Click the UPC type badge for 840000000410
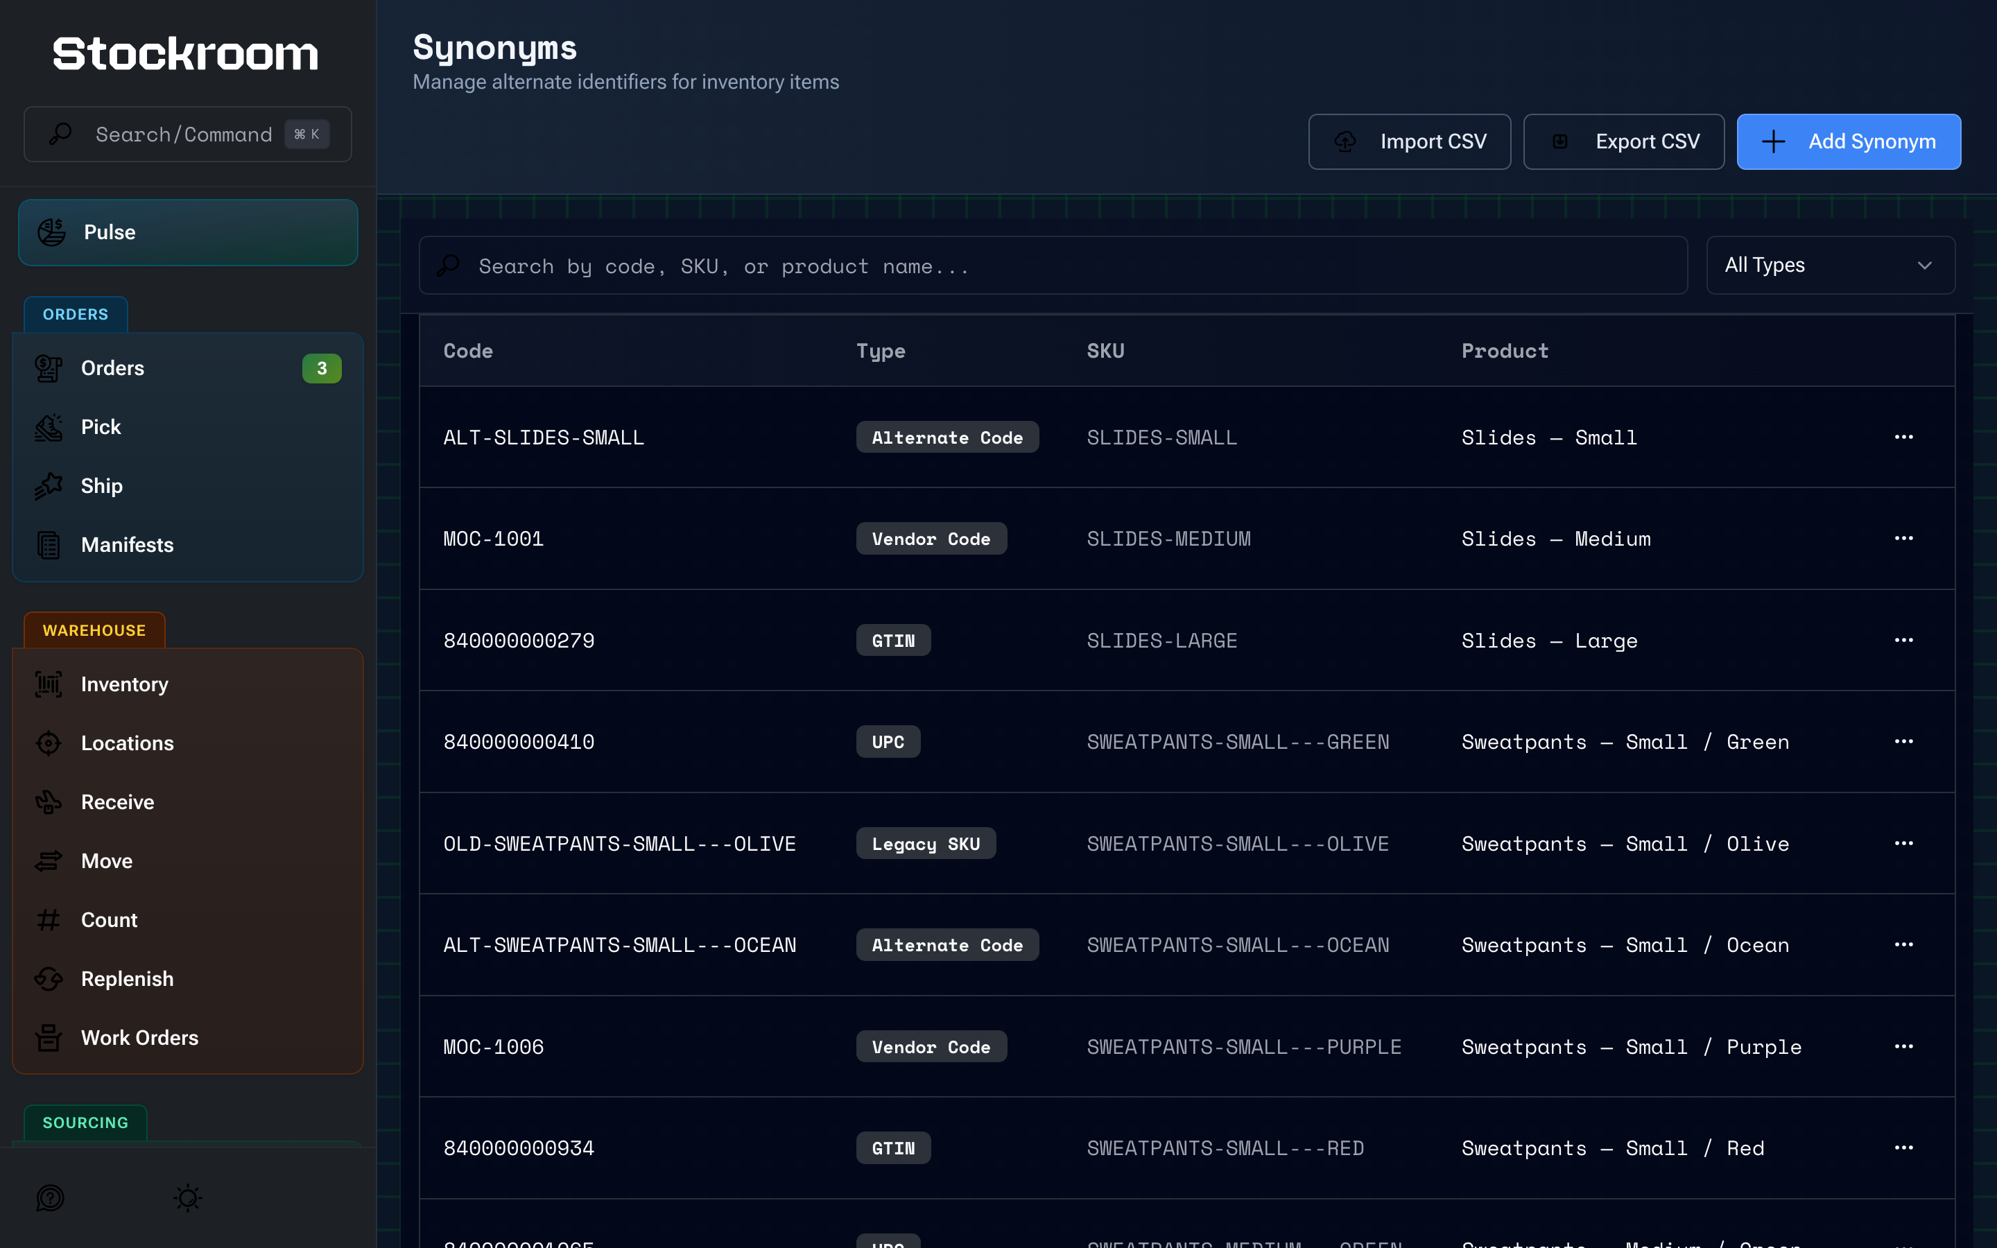 click(x=888, y=742)
